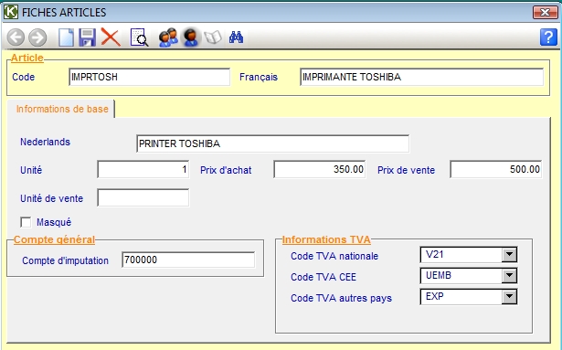Delete the article with the red X icon
Viewport: 562px width, 350px height.
tap(111, 37)
